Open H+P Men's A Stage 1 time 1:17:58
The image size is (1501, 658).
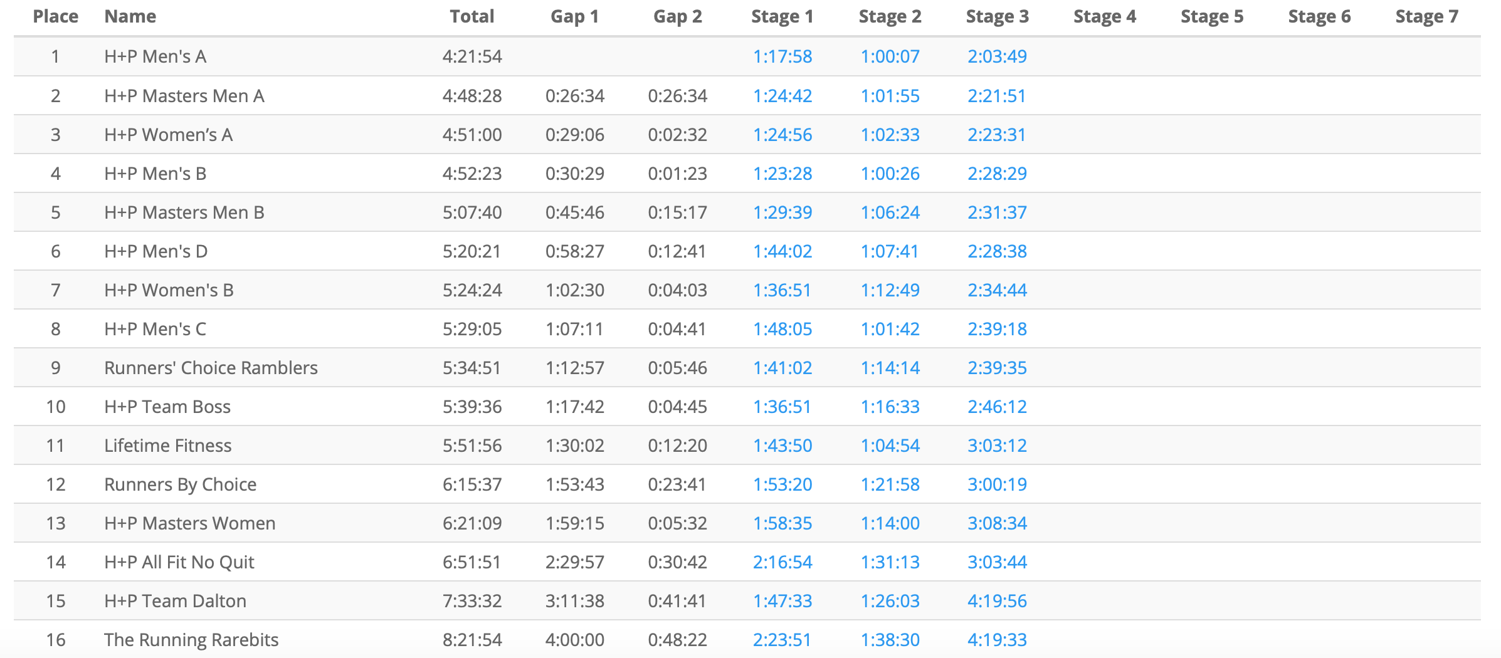tap(782, 56)
